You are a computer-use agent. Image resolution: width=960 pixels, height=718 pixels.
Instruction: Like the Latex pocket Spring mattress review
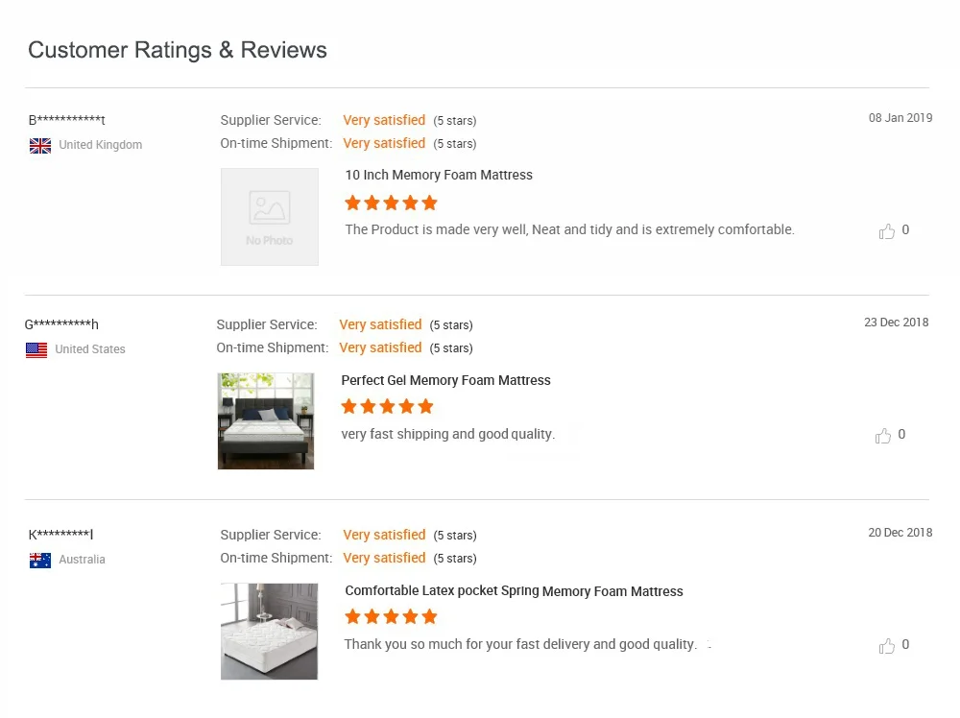(x=887, y=646)
